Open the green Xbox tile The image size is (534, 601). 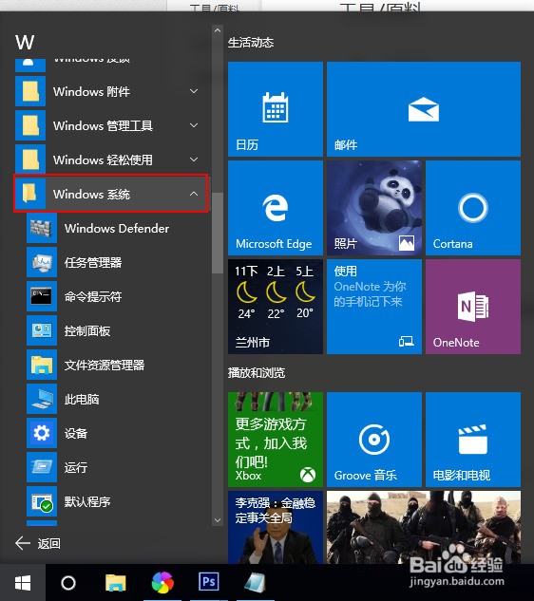pyautogui.click(x=276, y=440)
